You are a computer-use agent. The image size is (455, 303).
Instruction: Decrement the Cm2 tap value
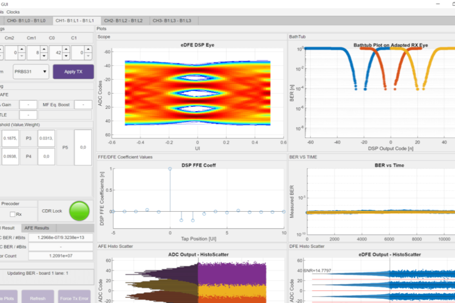22,56
